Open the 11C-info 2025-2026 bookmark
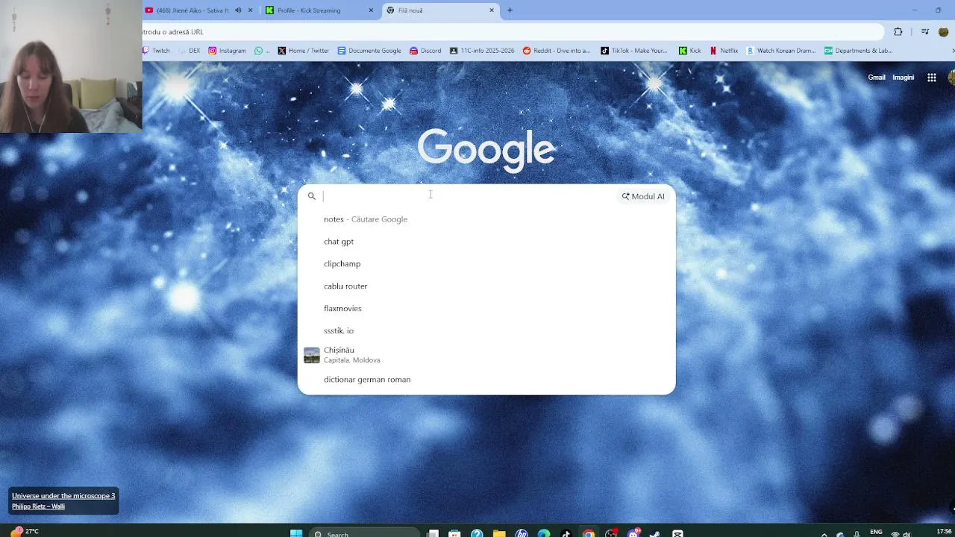 click(481, 51)
